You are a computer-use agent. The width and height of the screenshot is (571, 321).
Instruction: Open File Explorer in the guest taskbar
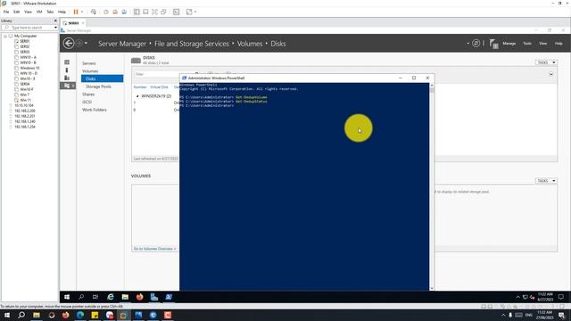click(125, 297)
